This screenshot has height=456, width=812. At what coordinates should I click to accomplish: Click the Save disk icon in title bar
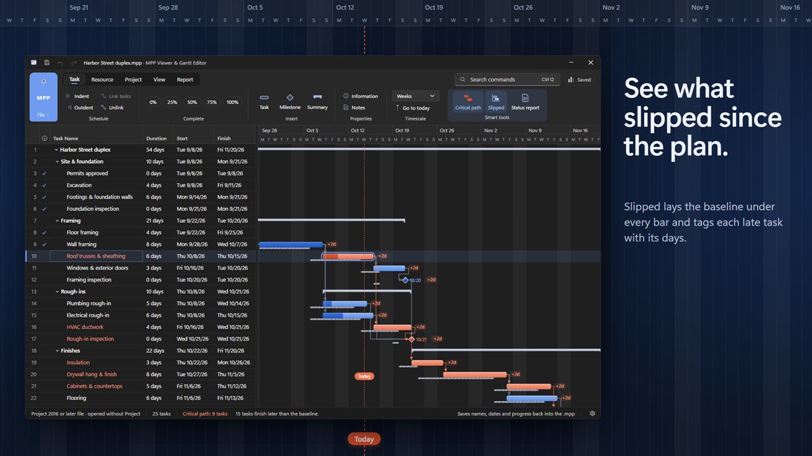pyautogui.click(x=47, y=63)
